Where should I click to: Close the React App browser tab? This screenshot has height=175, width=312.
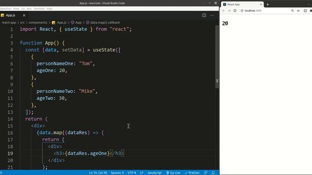tap(261, 4)
